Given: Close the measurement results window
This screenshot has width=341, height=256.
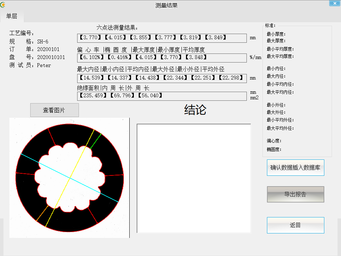Looking at the screenshot, I should point(335,3).
